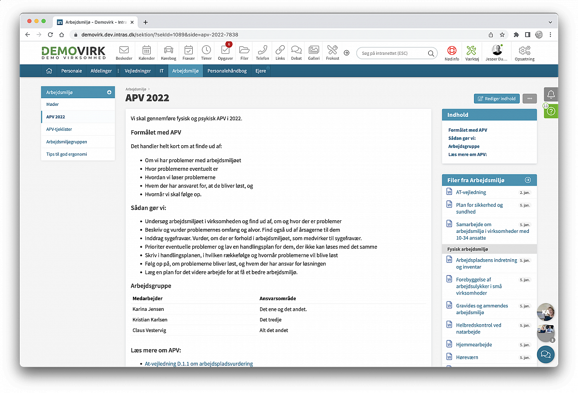This screenshot has width=578, height=393.
Task: Select Afdelinger in the navigation bar
Action: click(x=101, y=71)
